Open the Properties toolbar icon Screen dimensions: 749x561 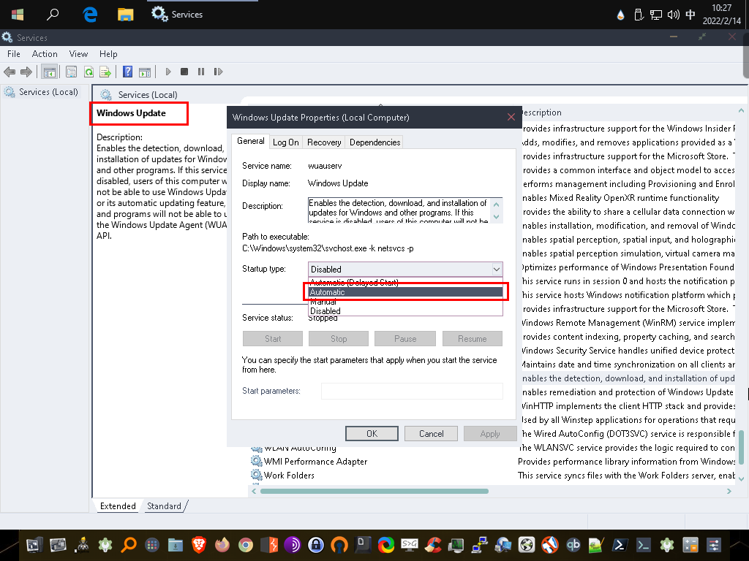click(71, 72)
